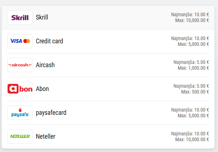This screenshot has height=152, width=218.
Task: Select Aircash payment method label
Action: pos(45,65)
